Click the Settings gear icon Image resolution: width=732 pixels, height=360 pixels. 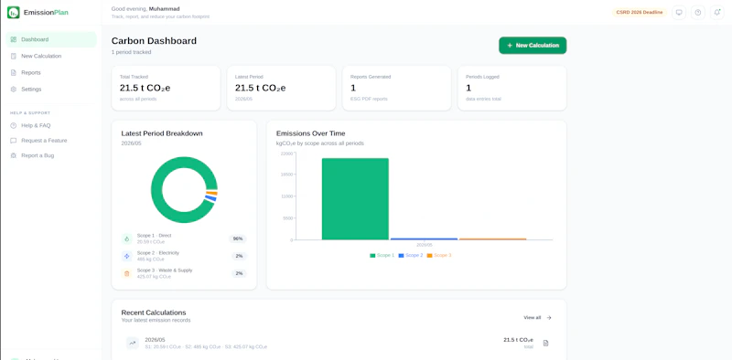point(13,89)
